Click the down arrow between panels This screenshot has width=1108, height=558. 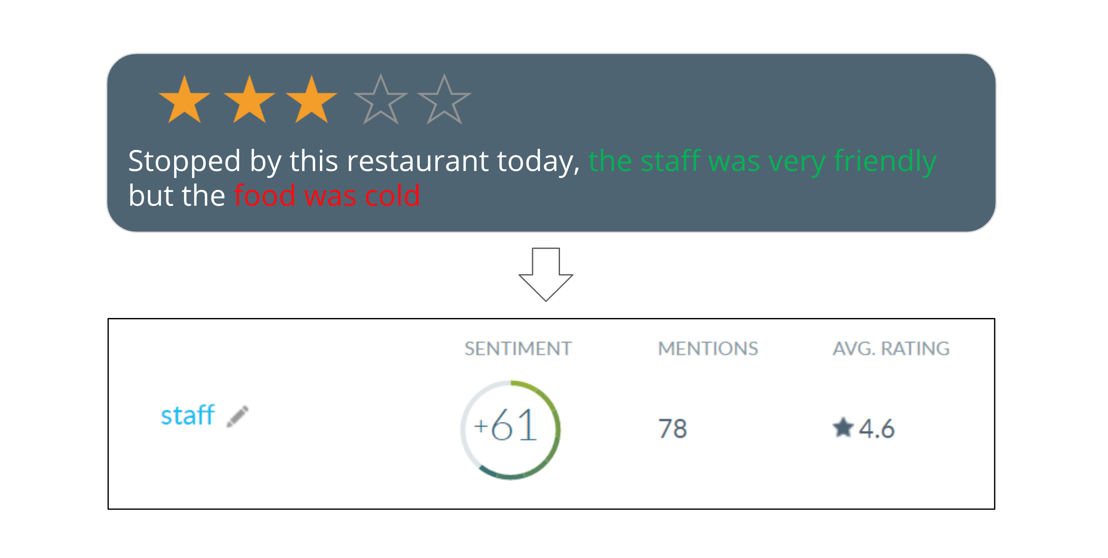coord(546,274)
